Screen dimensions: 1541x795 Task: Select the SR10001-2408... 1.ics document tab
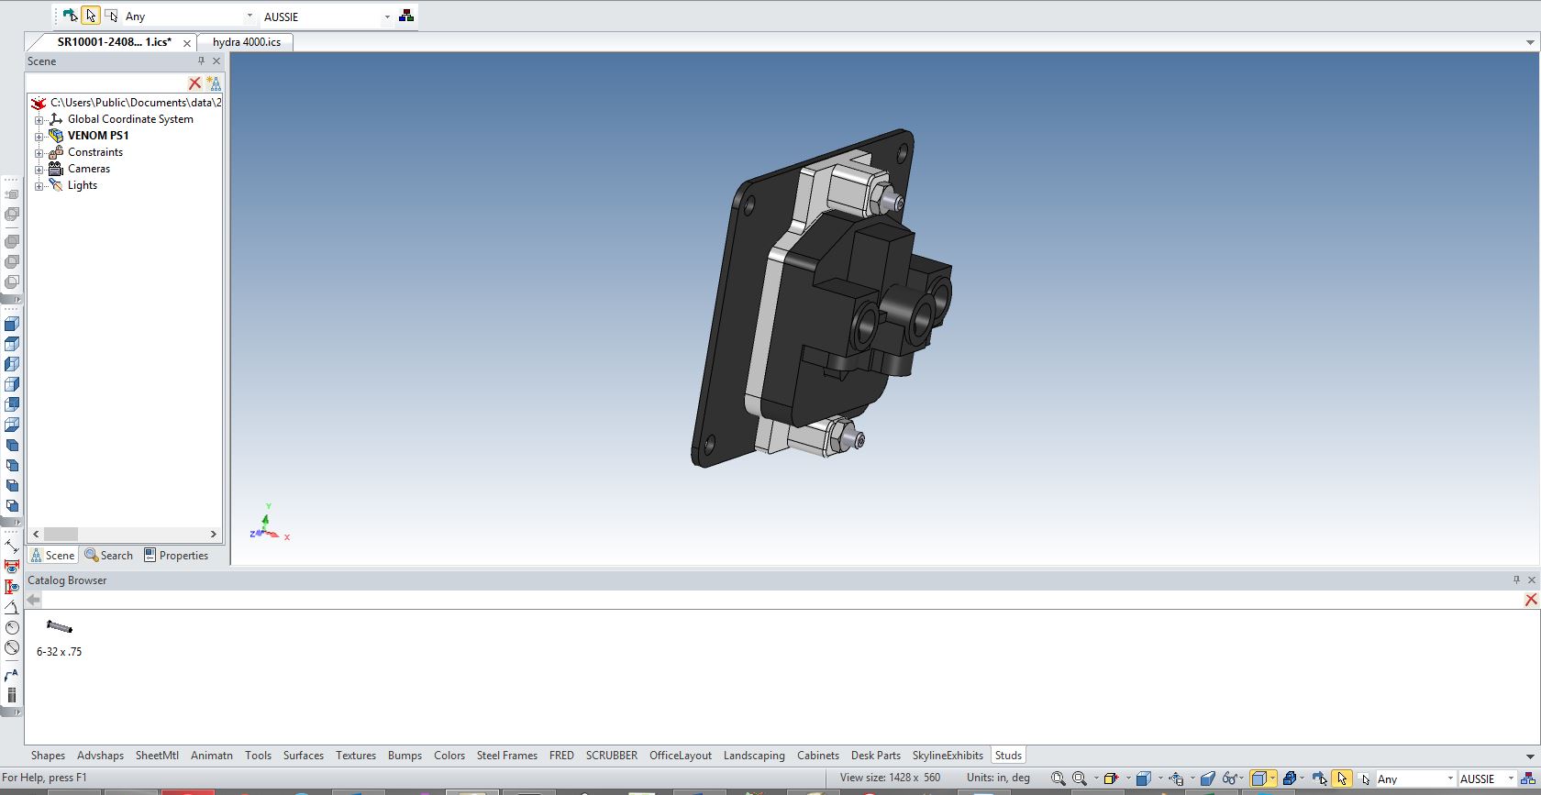(114, 42)
